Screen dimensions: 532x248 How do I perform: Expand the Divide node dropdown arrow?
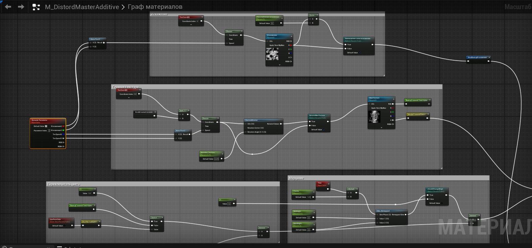coord(317,15)
